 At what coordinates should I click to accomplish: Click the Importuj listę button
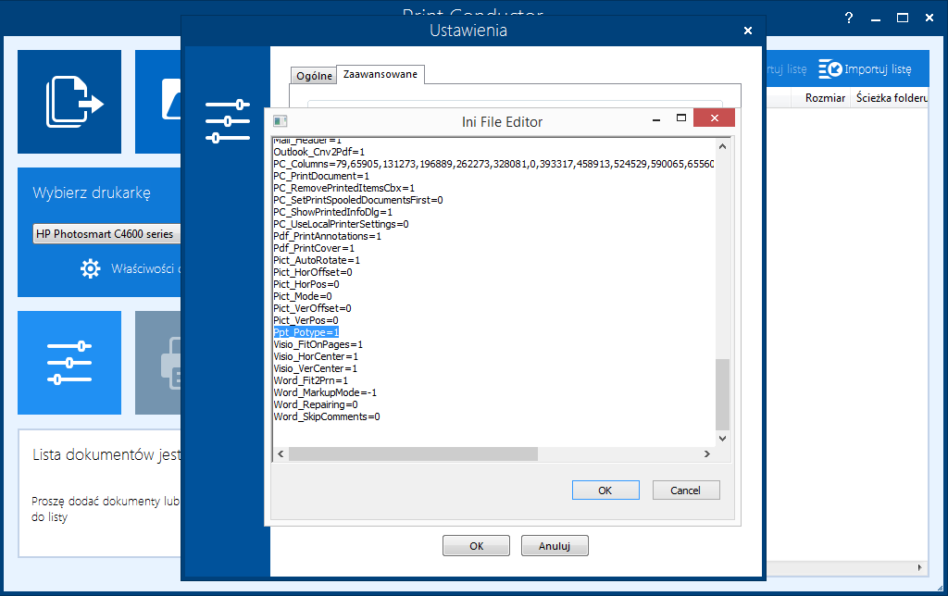pos(866,68)
